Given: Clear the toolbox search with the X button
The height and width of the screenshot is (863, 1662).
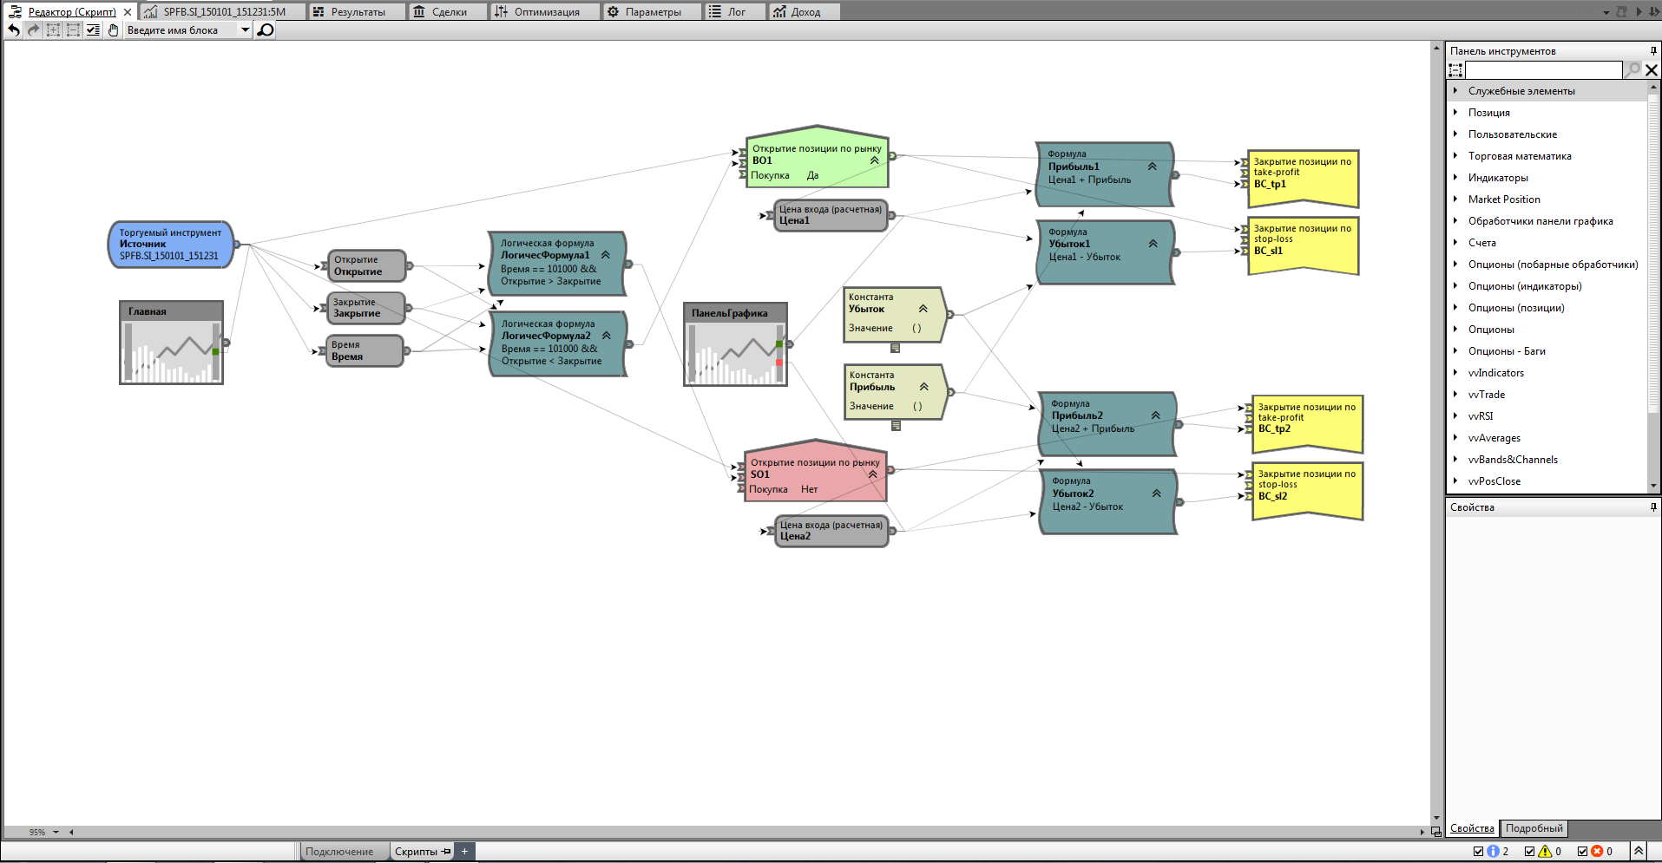Looking at the screenshot, I should click(x=1652, y=70).
